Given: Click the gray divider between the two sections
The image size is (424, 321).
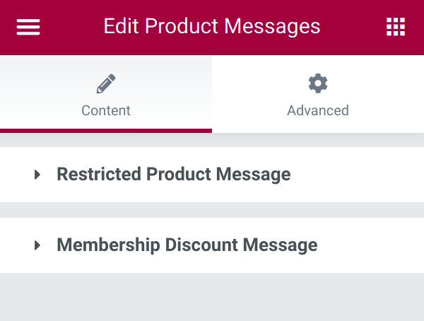Looking at the screenshot, I should point(212,210).
